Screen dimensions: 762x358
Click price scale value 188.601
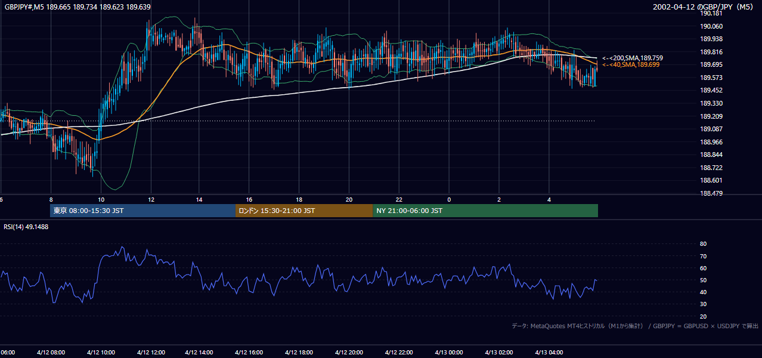[711, 180]
